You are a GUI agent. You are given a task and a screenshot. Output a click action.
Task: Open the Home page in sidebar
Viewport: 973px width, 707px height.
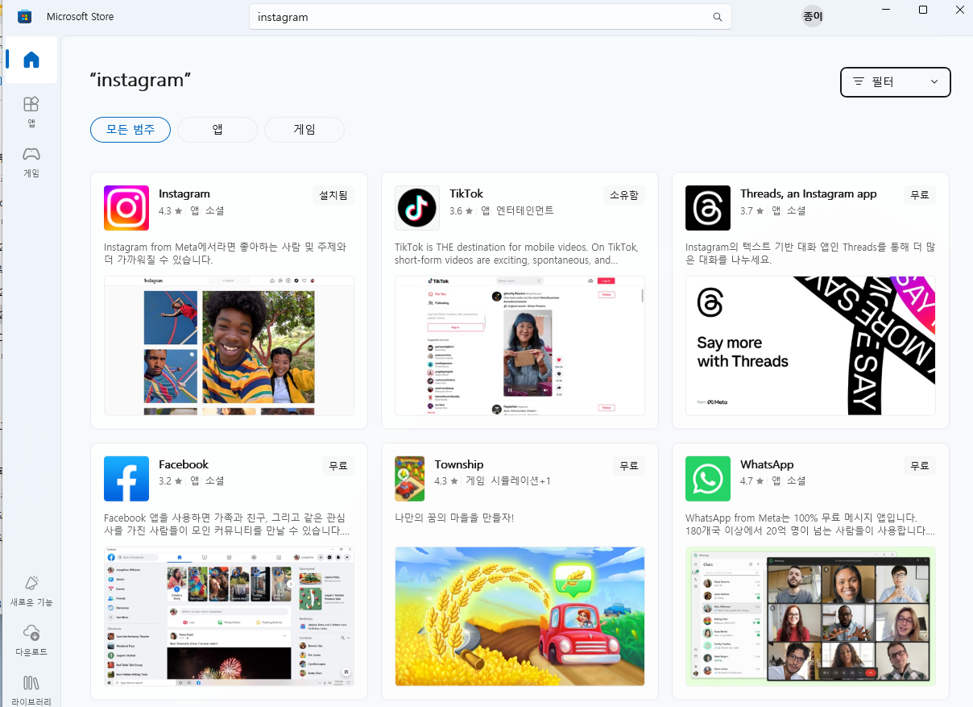click(x=31, y=60)
